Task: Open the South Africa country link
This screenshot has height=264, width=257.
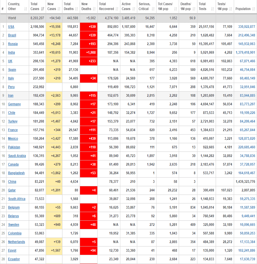Action: click(x=17, y=199)
